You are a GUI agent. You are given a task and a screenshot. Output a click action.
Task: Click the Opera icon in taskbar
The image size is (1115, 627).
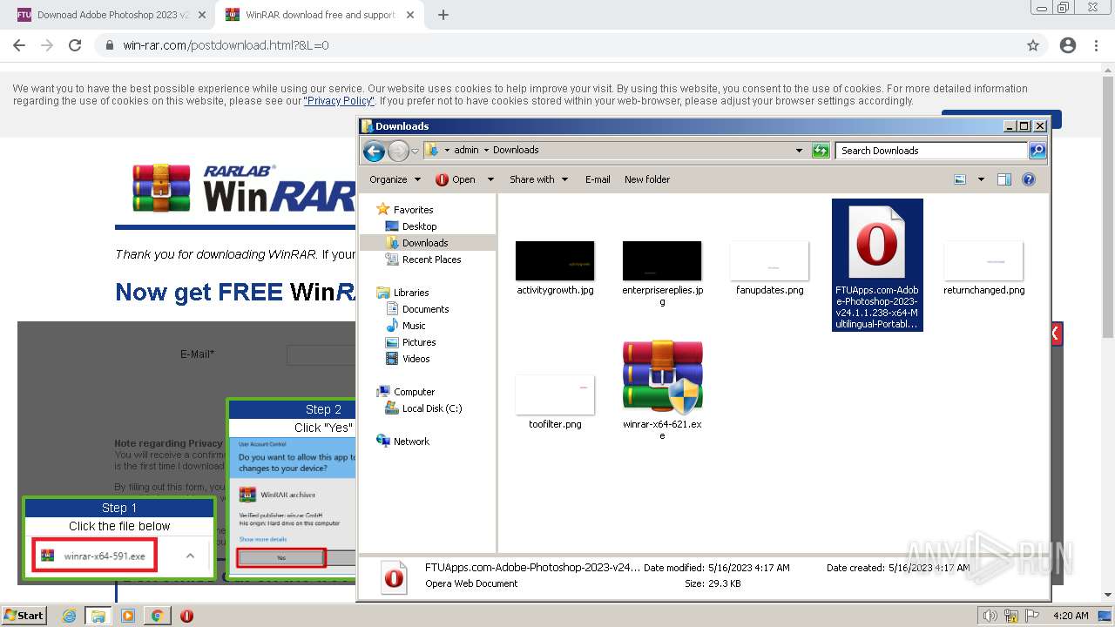186,616
